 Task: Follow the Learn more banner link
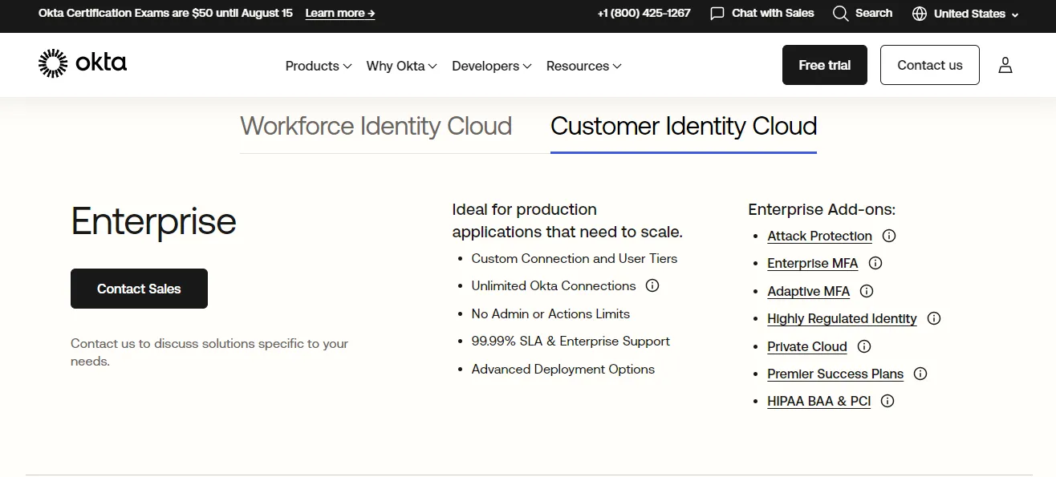point(340,14)
